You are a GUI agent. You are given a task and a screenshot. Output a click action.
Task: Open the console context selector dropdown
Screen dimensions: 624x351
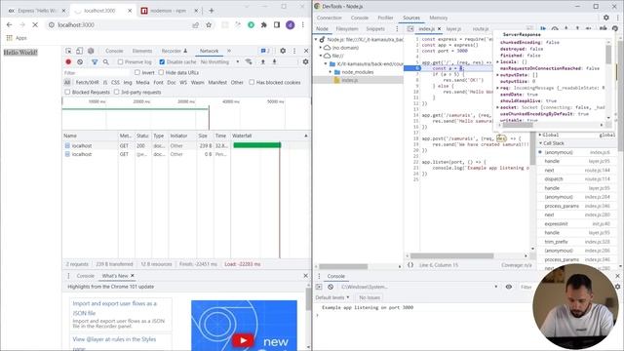click(419, 287)
